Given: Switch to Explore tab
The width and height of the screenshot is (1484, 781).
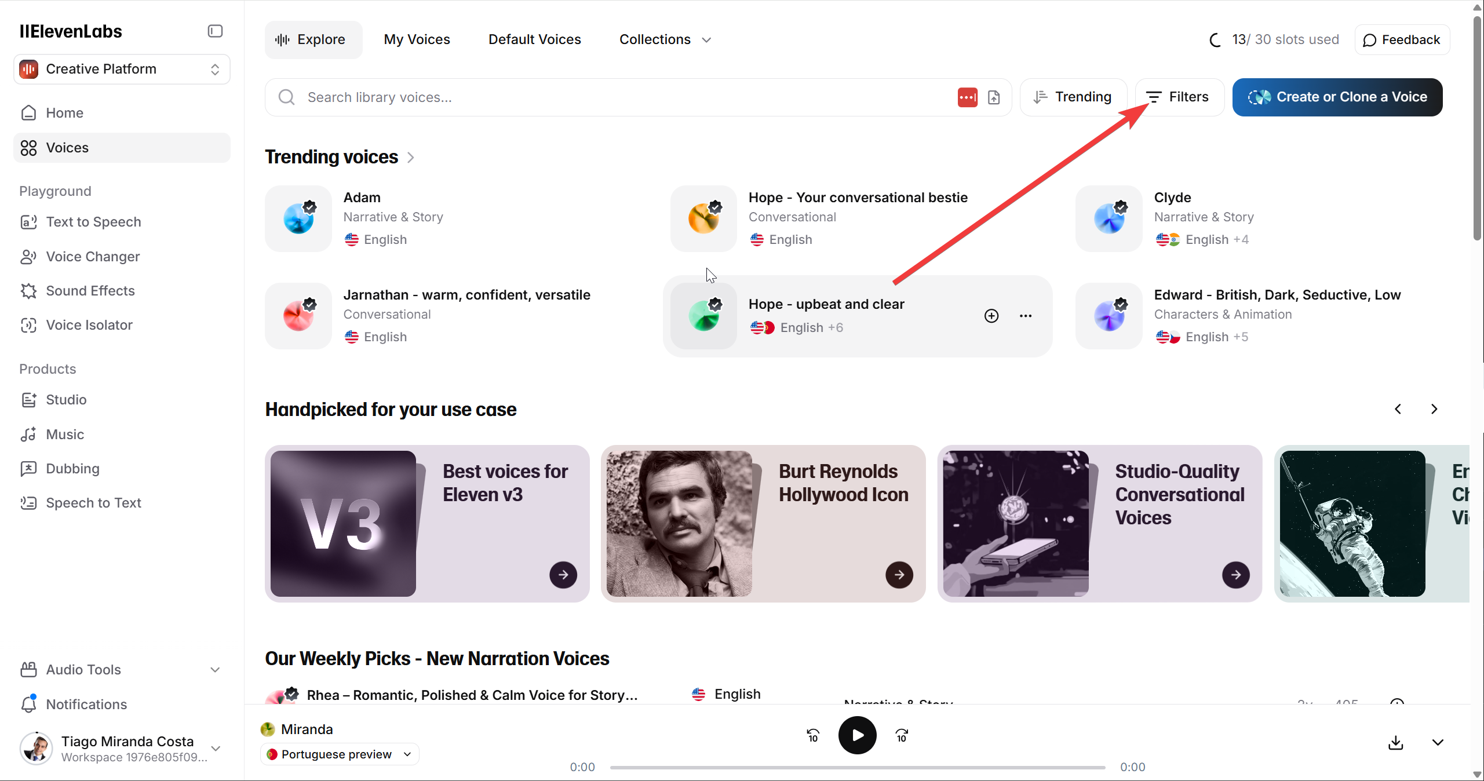Looking at the screenshot, I should tap(313, 39).
